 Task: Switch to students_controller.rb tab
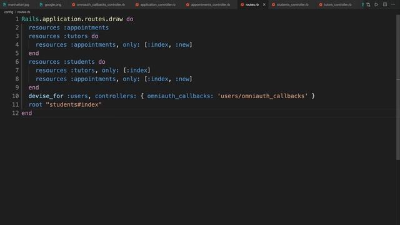point(290,4)
